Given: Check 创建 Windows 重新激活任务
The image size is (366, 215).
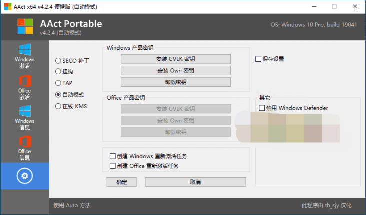Looking at the screenshot, I should click(113, 156).
